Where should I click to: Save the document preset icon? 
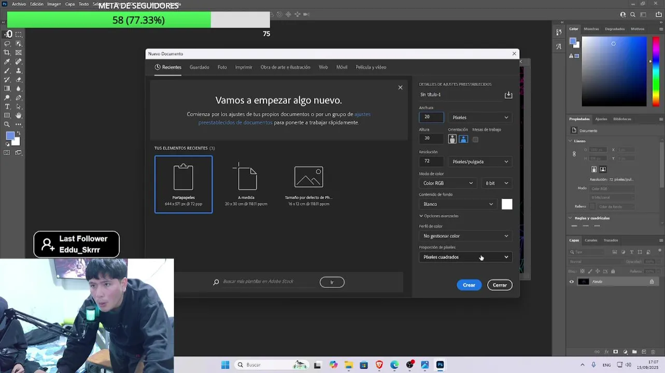click(x=508, y=95)
